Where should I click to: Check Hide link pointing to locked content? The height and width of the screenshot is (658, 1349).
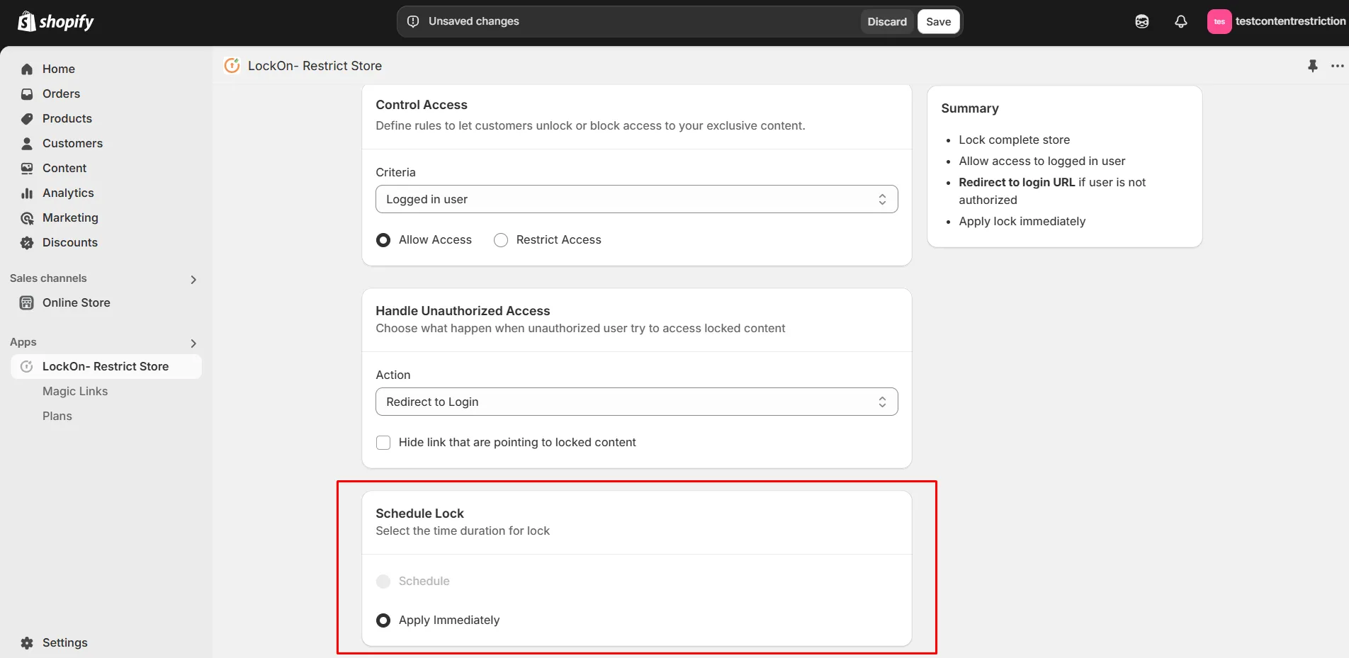click(x=383, y=443)
